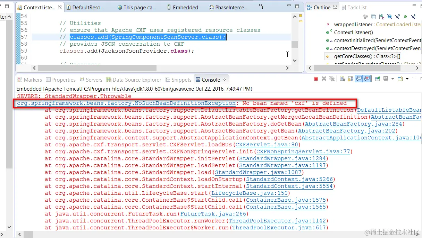Click the Remove Launch gray X icon
422x238 pixels.
click(x=324, y=79)
